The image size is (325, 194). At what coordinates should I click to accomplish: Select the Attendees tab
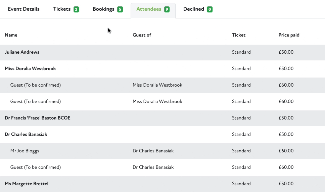[x=149, y=9]
